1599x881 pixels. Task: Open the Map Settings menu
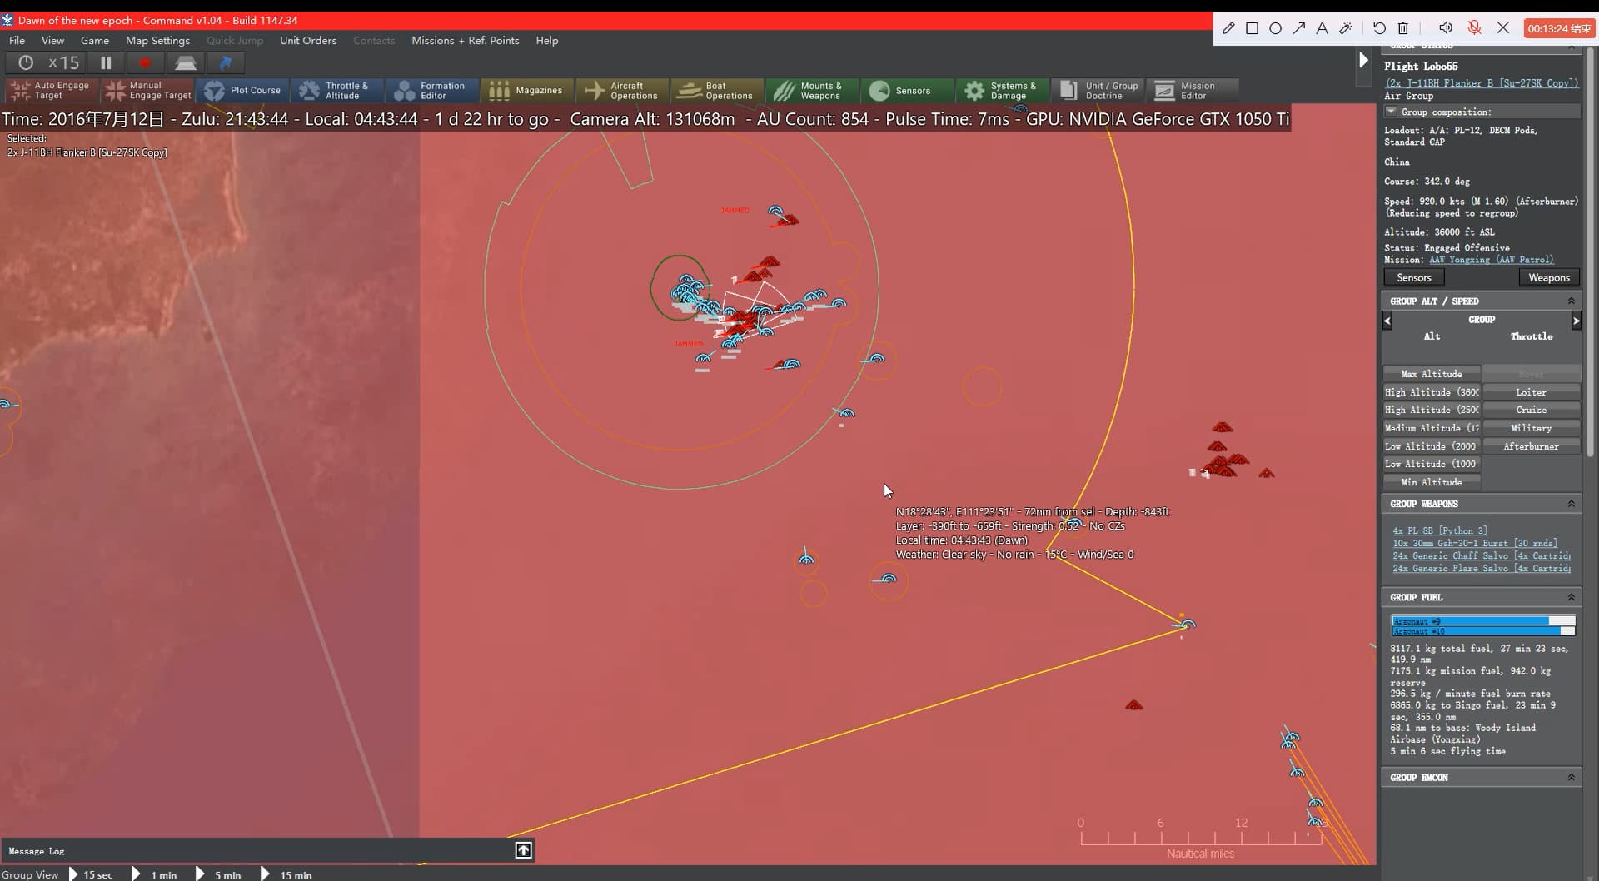tap(157, 40)
